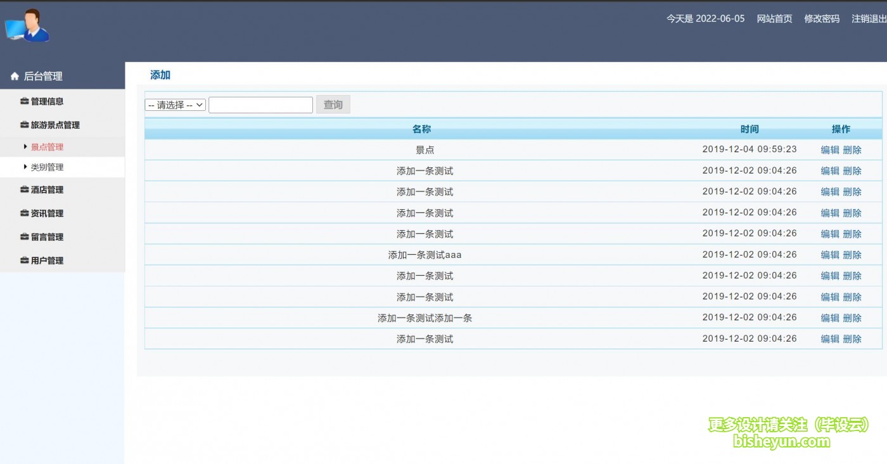Click the briefcase icon next to 酒店管理
This screenshot has width=887, height=464.
click(25, 190)
